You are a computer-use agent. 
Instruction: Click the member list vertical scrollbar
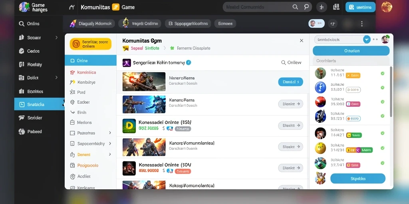[391, 92]
